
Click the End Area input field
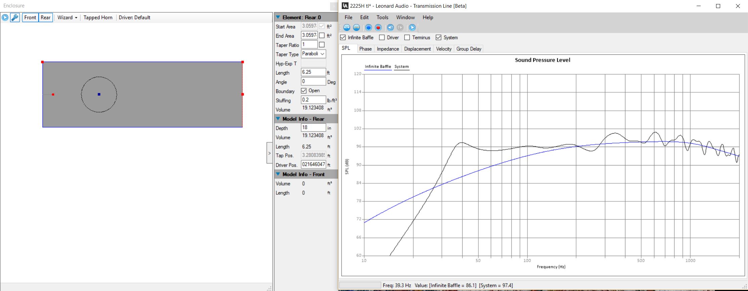tap(309, 35)
